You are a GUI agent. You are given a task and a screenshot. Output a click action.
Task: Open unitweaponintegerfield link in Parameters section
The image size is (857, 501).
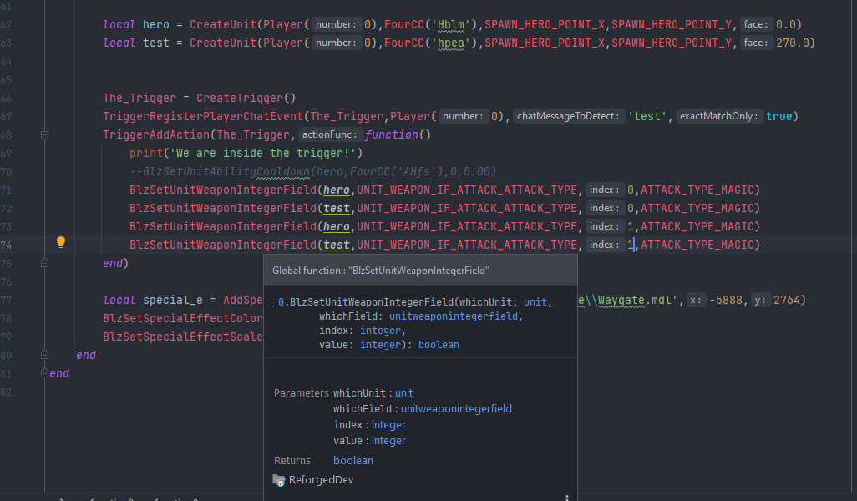[x=456, y=409]
